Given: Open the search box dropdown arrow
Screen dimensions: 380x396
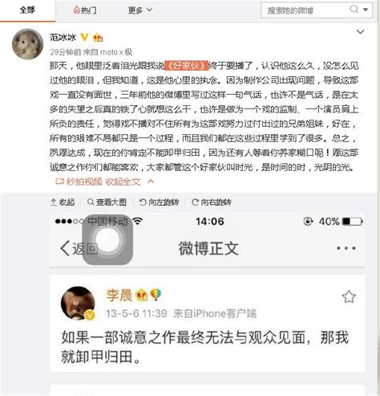Looking at the screenshot, I should (366, 10).
